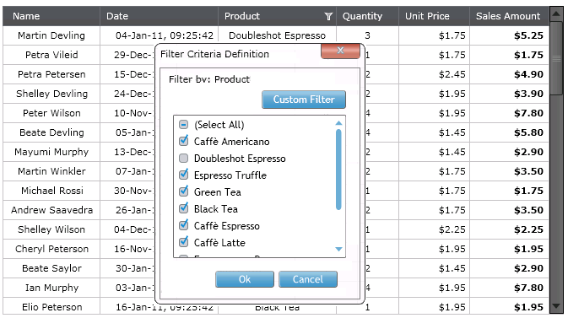Select the Cheryl Peterson name cell

coord(51,249)
